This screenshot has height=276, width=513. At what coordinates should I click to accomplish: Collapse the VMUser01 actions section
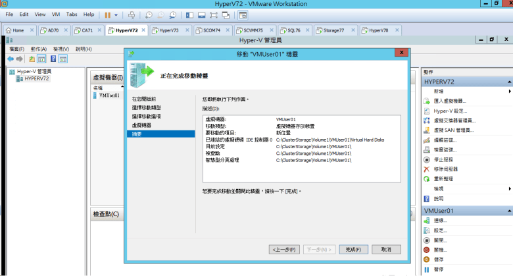pos(509,211)
